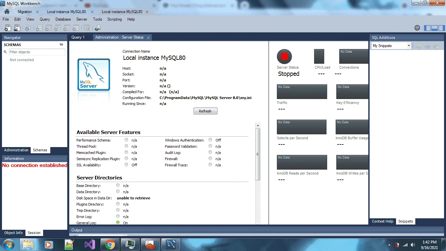The height and width of the screenshot is (251, 446).
Task: Open the schema inspector toolbar icon
Action: (28, 28)
